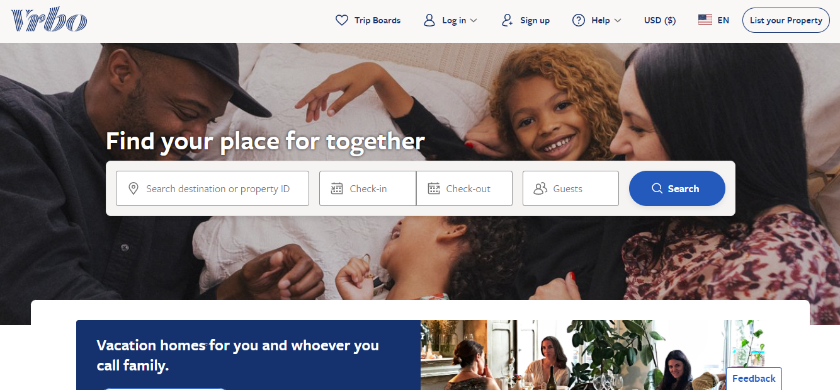Click the blue Search button
The image size is (840, 390).
pos(677,188)
